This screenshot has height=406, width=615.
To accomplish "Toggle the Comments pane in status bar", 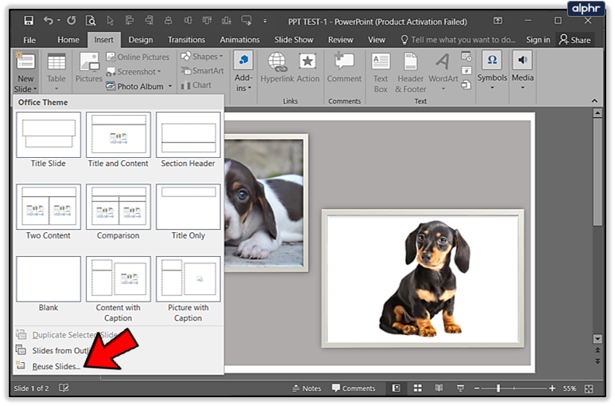I will [x=353, y=388].
